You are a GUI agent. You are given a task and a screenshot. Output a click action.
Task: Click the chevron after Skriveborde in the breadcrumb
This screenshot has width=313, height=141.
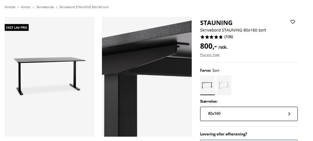click(x=56, y=7)
